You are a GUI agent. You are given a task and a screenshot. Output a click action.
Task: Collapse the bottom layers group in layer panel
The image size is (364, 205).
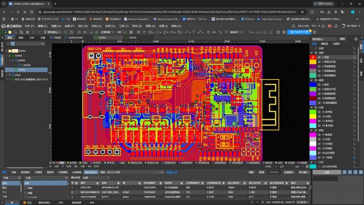pos(312,80)
